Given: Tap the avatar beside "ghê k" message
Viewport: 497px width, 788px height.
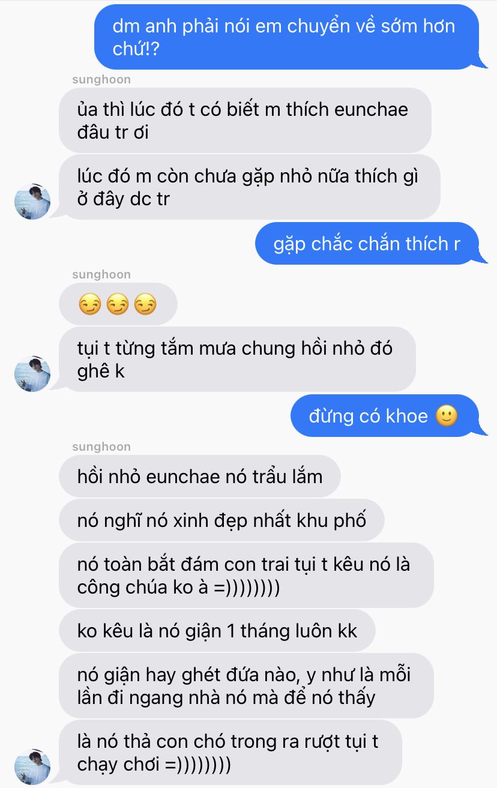Looking at the screenshot, I should coord(32,373).
